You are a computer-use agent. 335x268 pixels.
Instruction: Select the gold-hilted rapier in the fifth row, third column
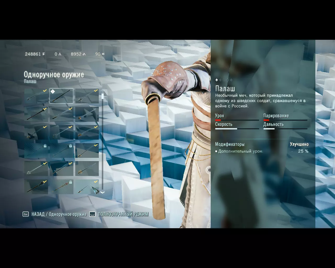coord(87,169)
